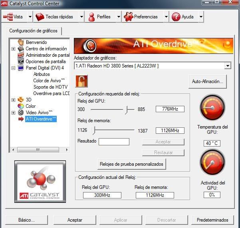Click the tree horizontal scrollbar thumb
The height and width of the screenshot is (228, 240).
(38, 150)
